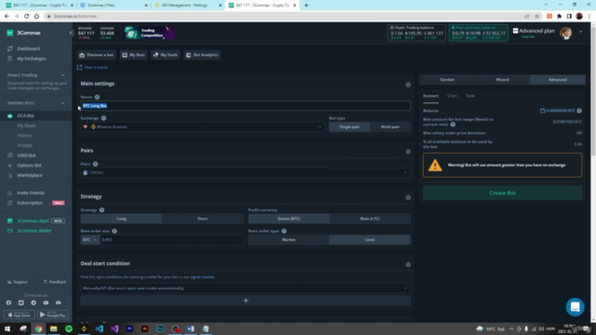Image resolution: width=596 pixels, height=335 pixels.
Task: Open Visual Studio Code from taskbar
Action: [100, 328]
